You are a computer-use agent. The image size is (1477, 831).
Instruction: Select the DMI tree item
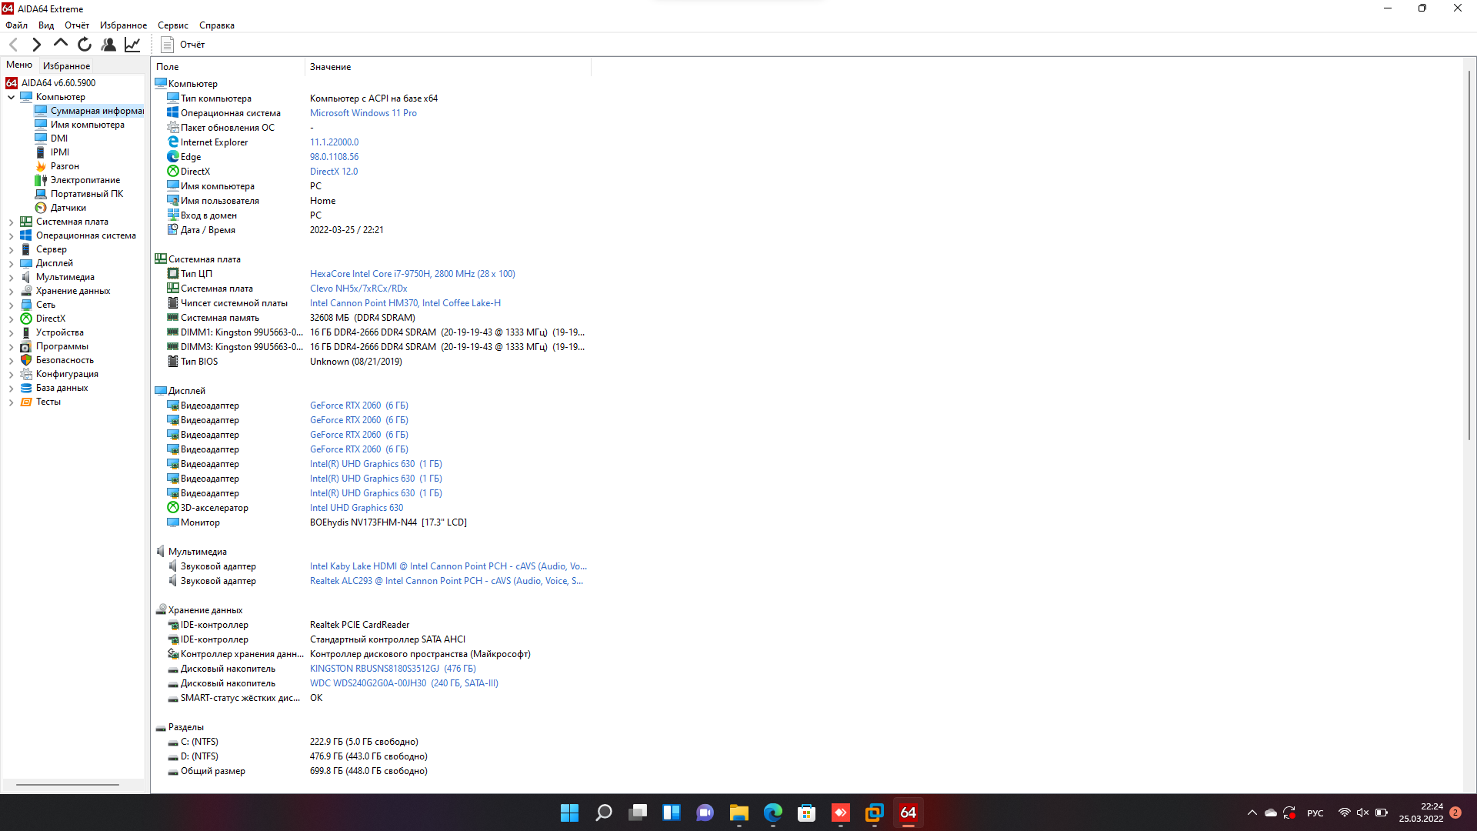pyautogui.click(x=51, y=138)
